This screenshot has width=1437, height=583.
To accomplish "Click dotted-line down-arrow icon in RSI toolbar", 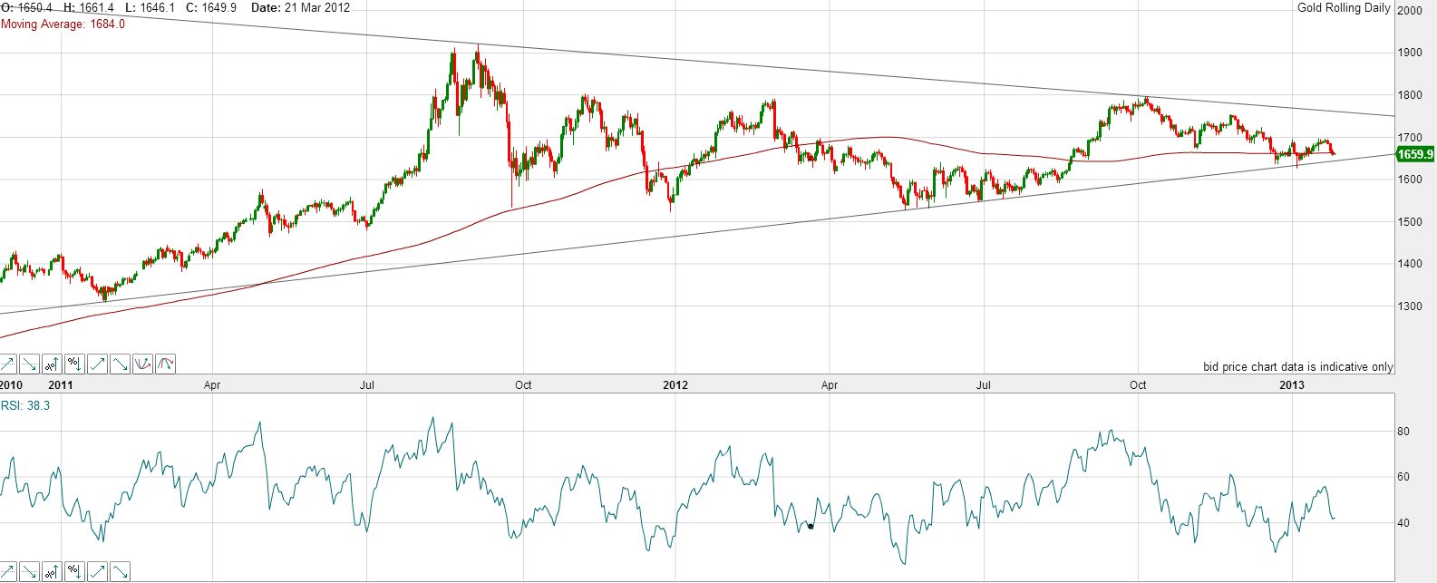I will (29, 572).
